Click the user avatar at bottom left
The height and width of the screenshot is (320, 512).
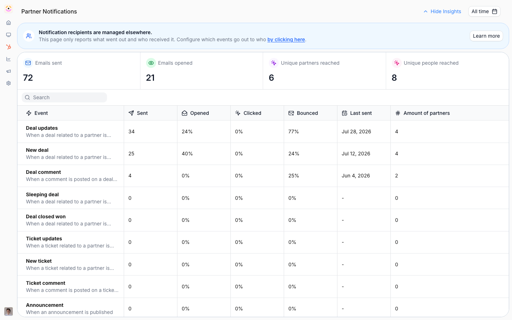coord(9,311)
